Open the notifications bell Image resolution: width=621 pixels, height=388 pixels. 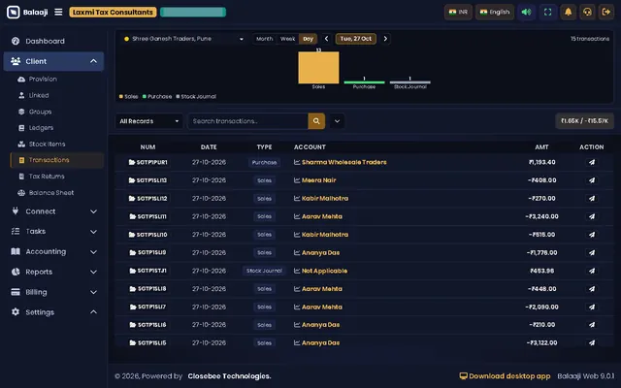tap(568, 12)
